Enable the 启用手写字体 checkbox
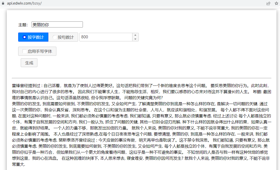The image size is (280, 170). (x=25, y=51)
